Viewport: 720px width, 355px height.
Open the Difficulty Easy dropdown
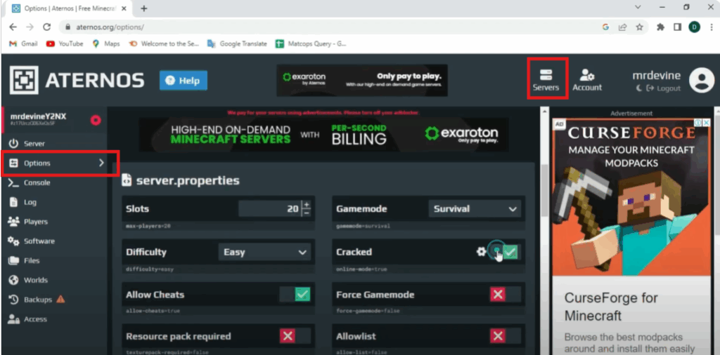[x=264, y=252]
